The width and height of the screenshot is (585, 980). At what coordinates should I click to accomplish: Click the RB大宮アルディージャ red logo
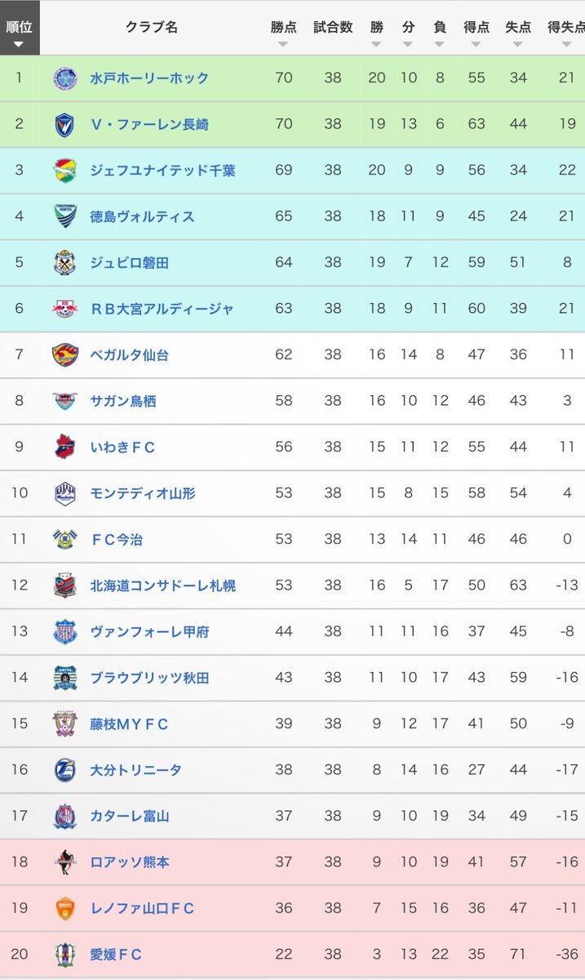point(65,308)
